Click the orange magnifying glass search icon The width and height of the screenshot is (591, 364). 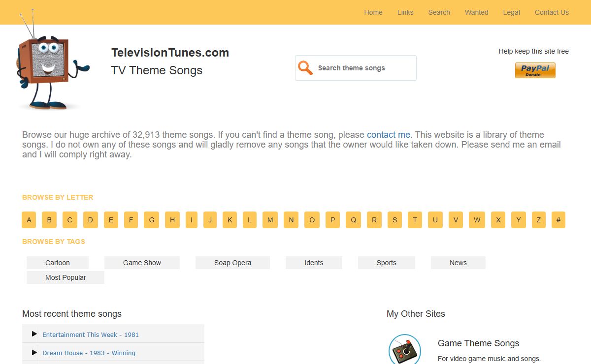click(305, 68)
